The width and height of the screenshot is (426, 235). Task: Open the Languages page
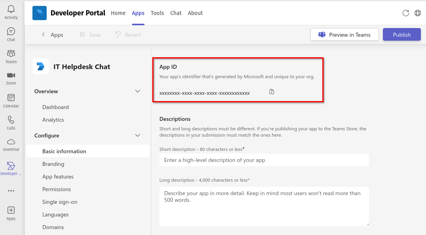(55, 214)
